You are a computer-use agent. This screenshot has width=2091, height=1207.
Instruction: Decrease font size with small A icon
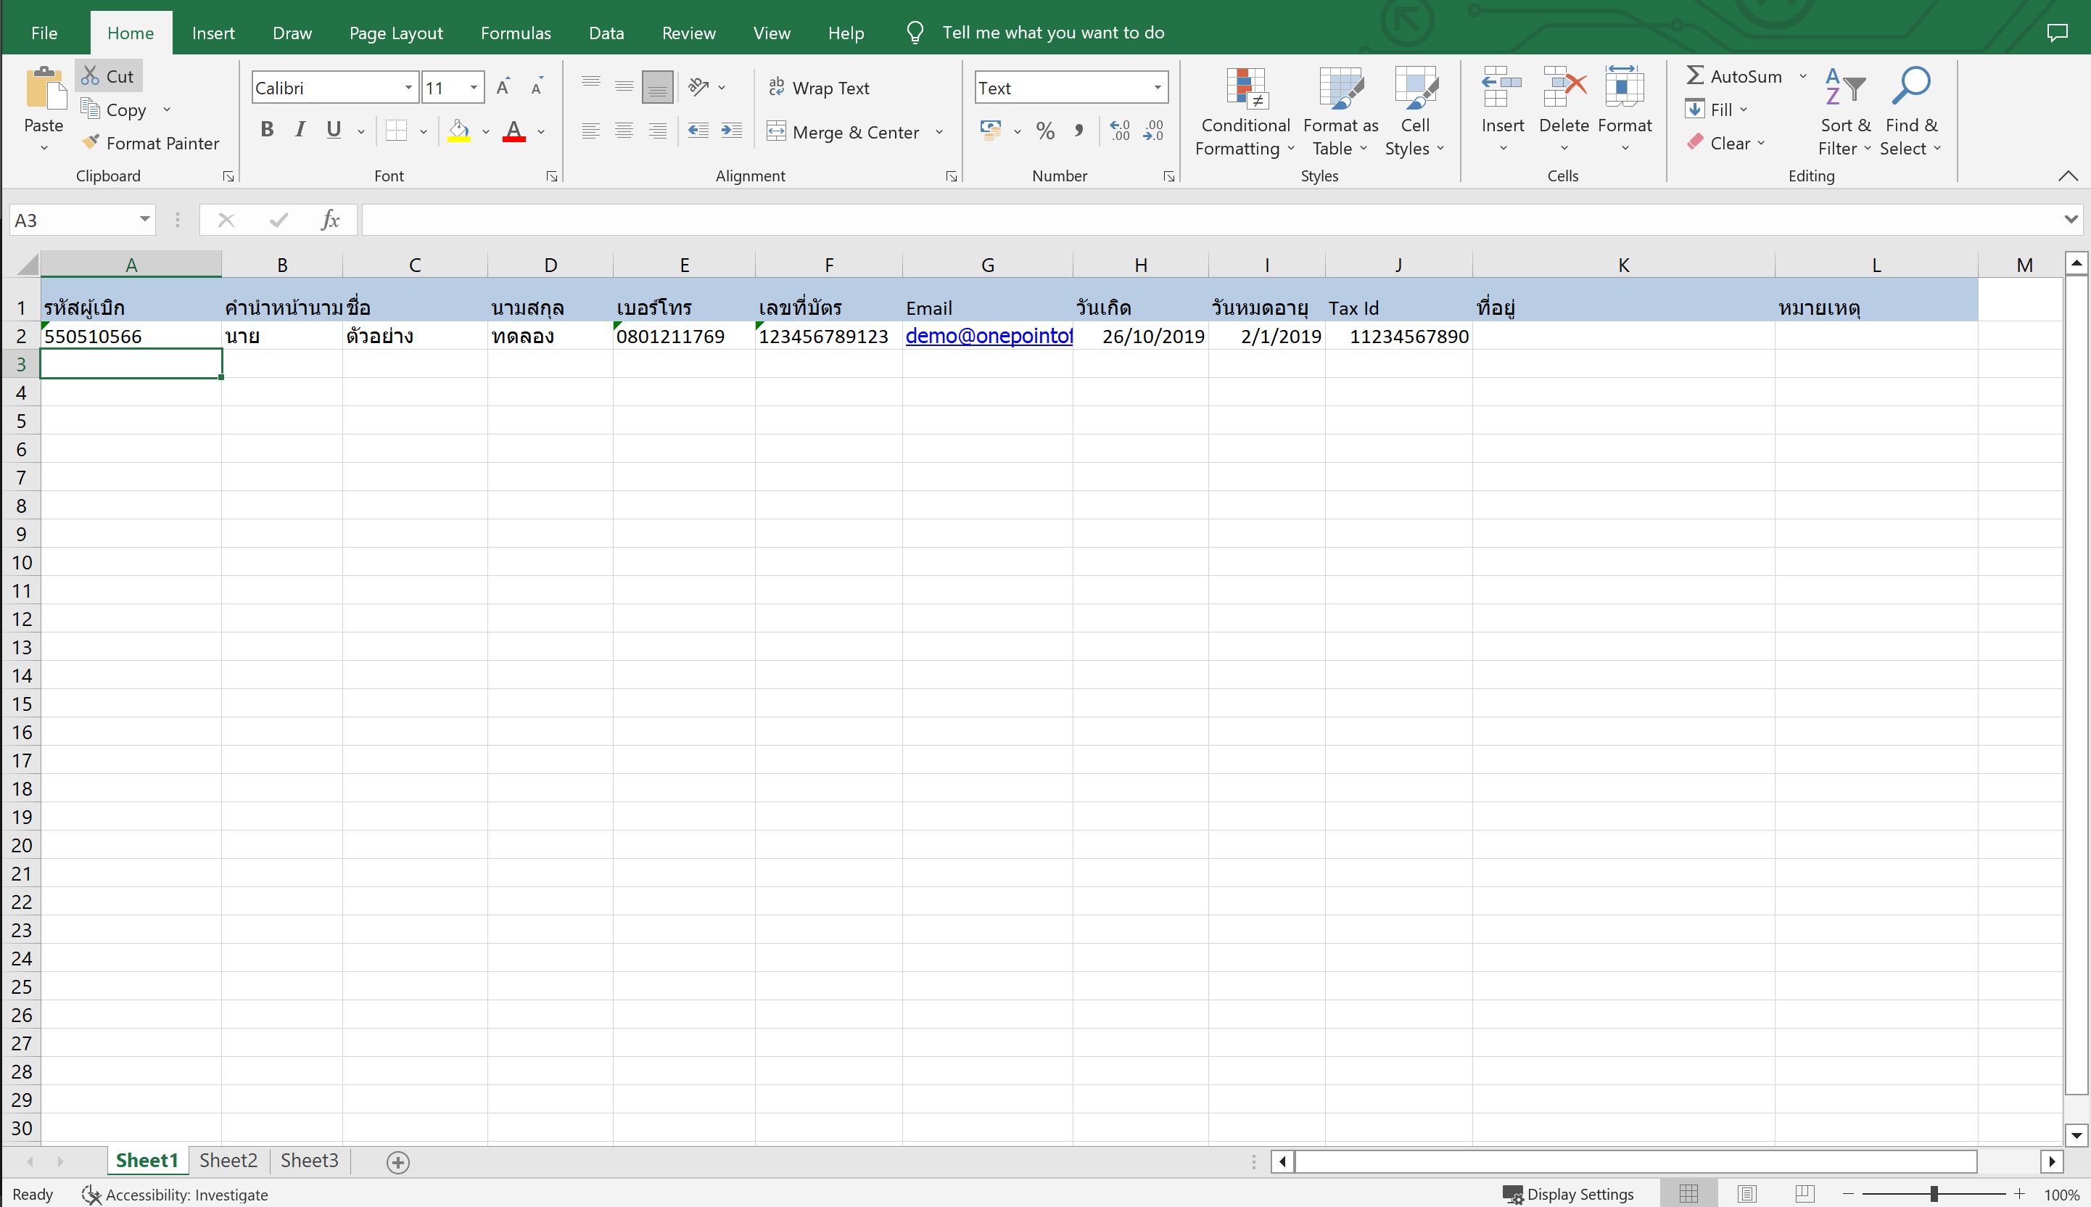point(537,87)
